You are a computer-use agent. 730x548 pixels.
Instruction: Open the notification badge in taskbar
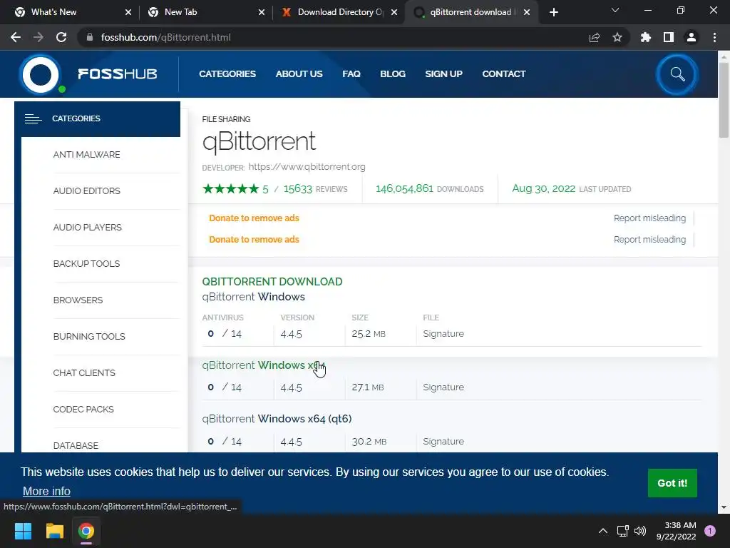[710, 531]
